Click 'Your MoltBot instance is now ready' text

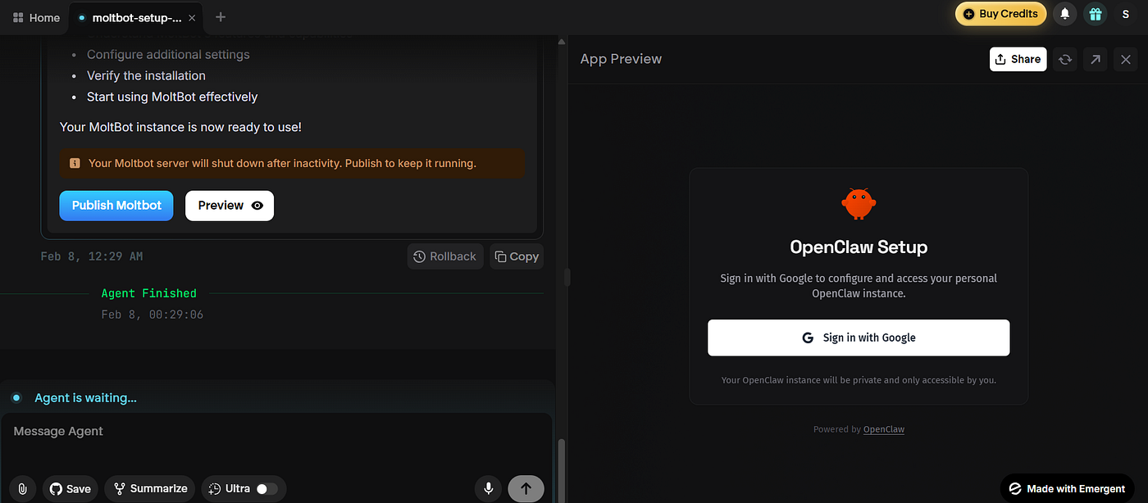[x=180, y=127]
